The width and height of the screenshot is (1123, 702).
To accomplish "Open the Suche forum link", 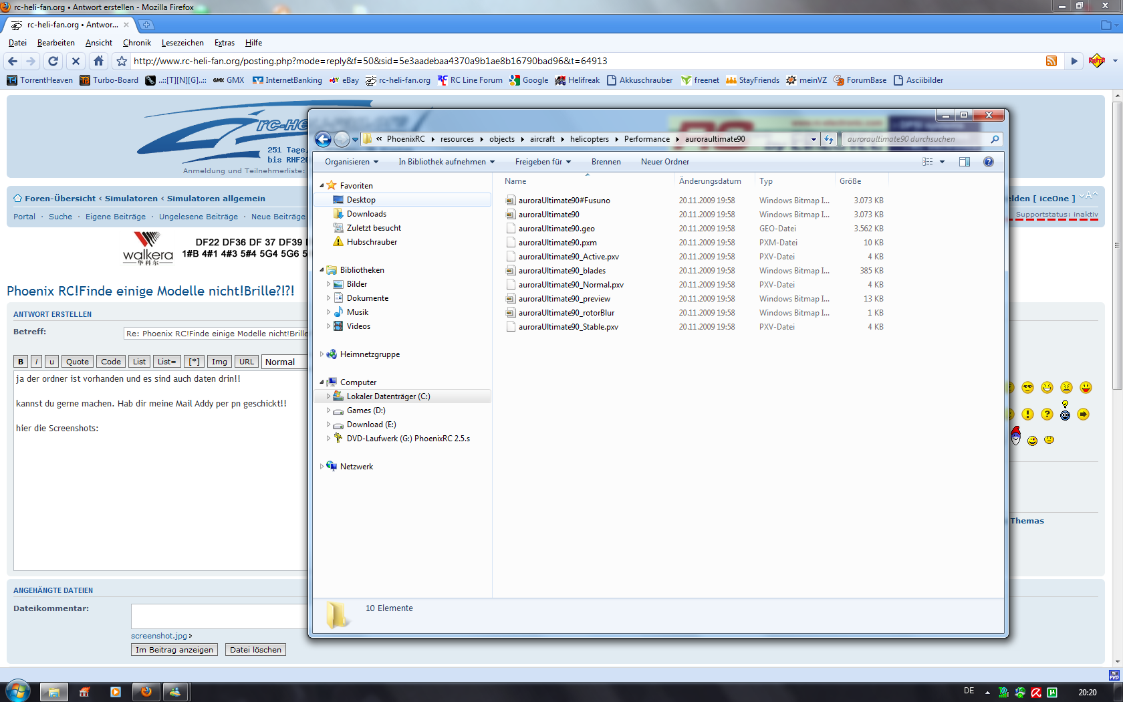I will tap(60, 217).
